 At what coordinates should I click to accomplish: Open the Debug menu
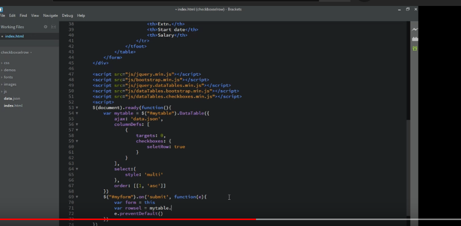67,15
